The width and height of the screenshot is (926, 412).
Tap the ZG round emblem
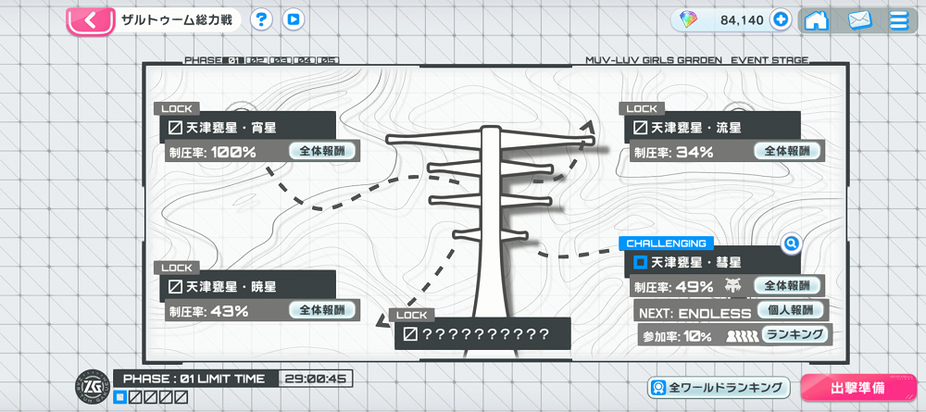92,387
